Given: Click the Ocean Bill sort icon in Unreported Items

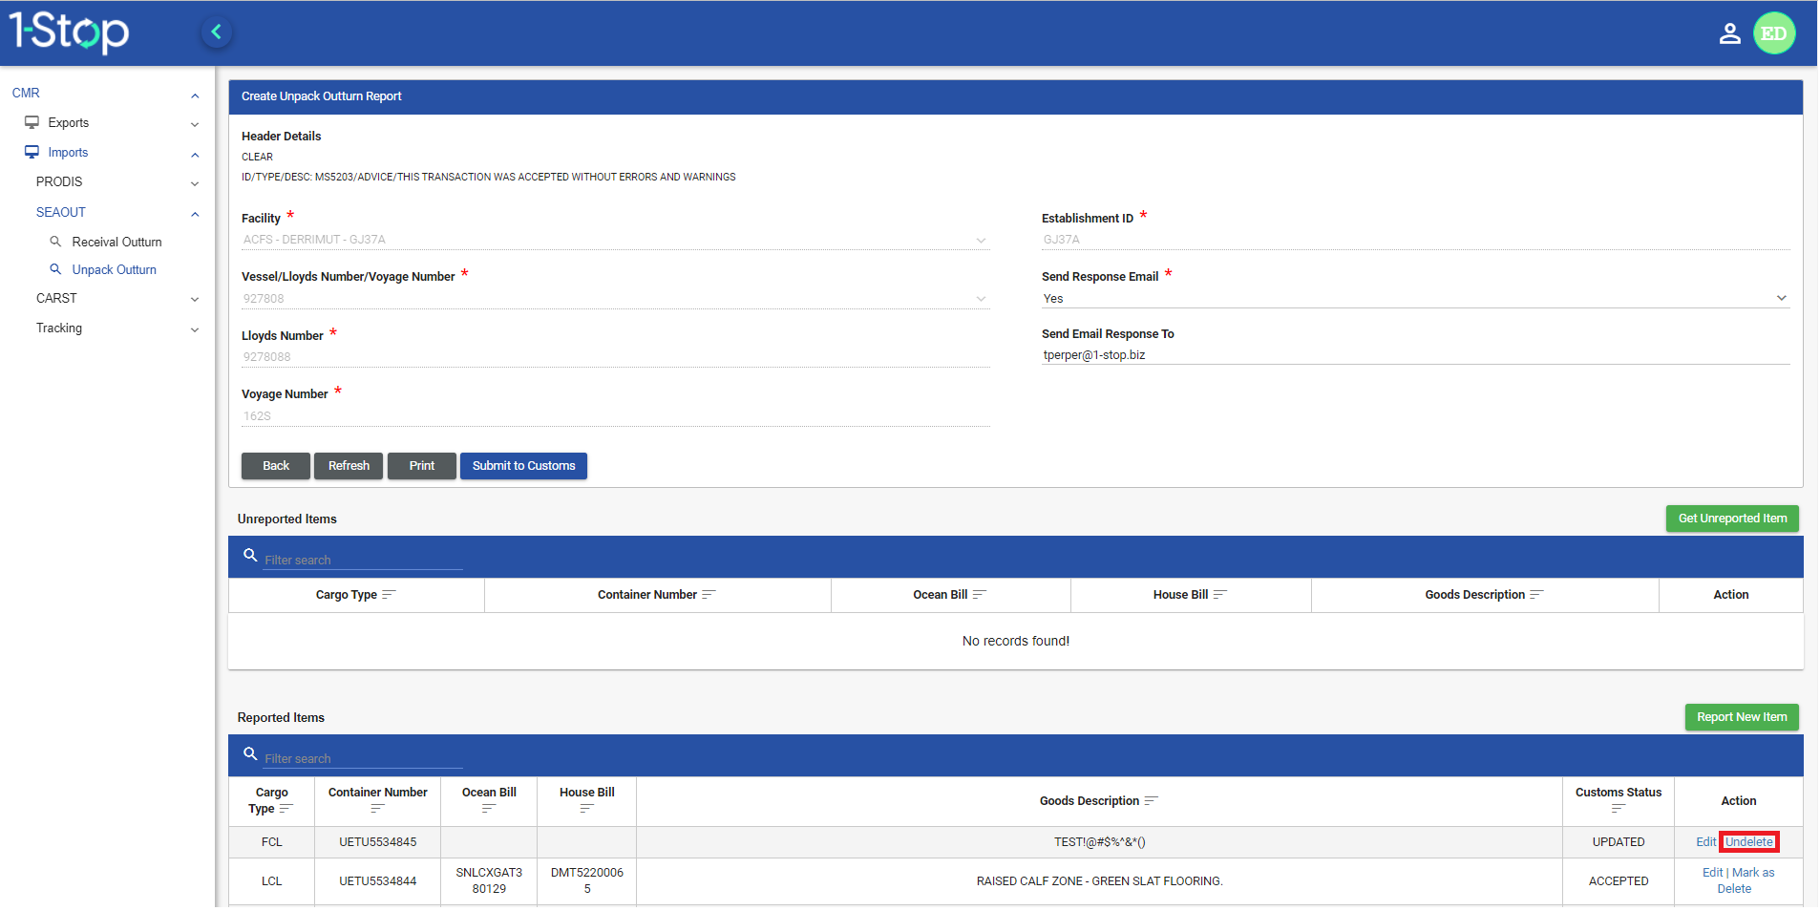Looking at the screenshot, I should point(979,595).
